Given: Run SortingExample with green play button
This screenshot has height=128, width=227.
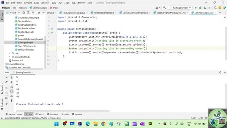Looking at the screenshot, I should [195, 8].
